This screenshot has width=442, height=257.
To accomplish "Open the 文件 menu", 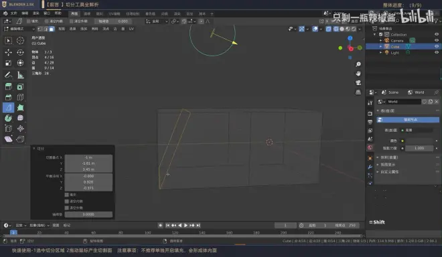I will click(14, 13).
